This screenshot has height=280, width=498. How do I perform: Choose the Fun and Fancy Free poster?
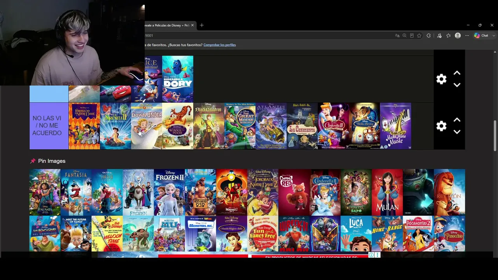pyautogui.click(x=263, y=234)
